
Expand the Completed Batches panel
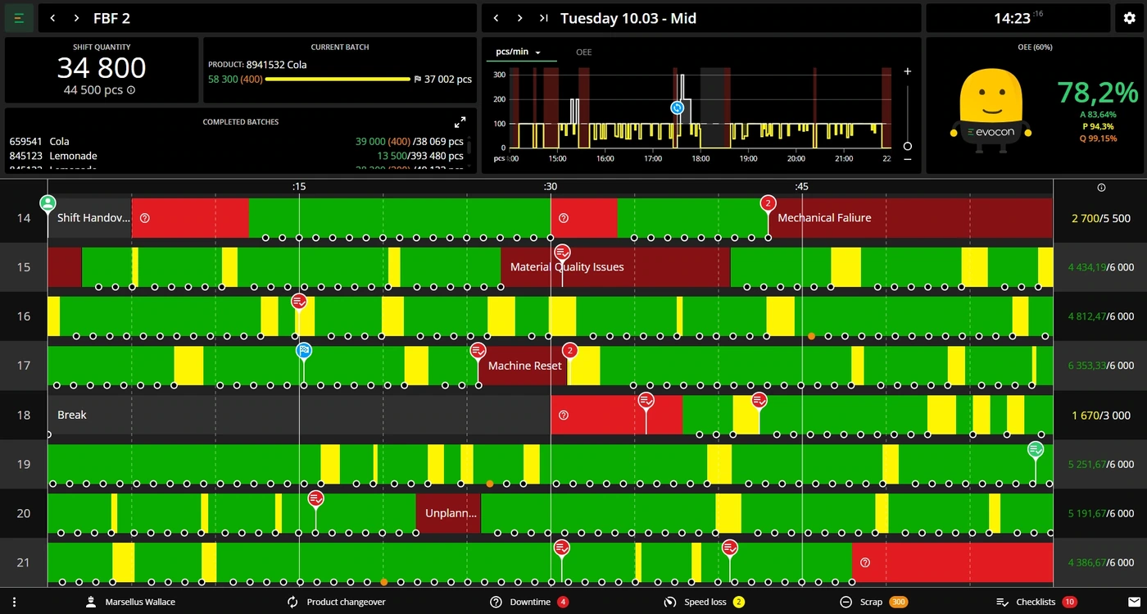[x=460, y=122]
